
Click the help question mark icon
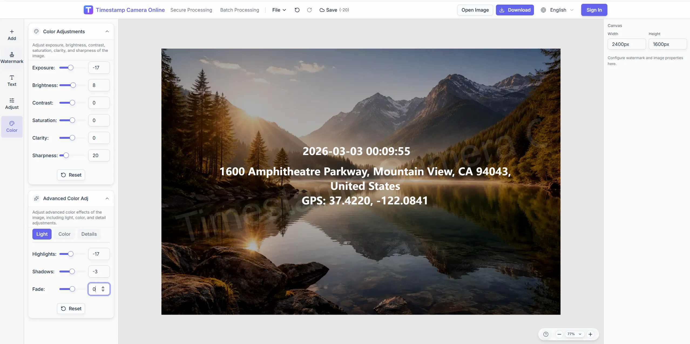(546, 334)
